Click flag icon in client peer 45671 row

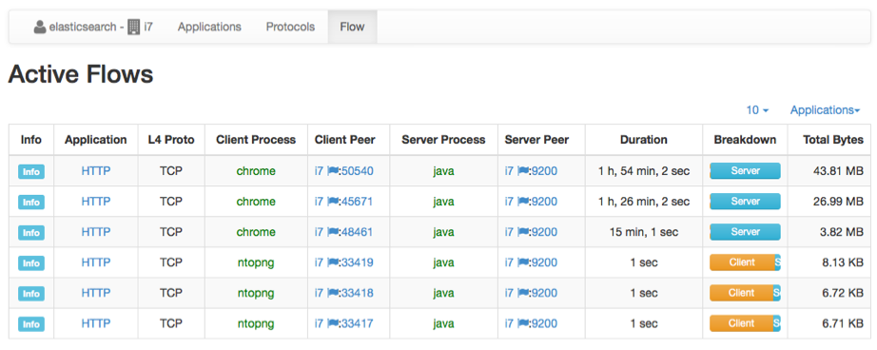pyautogui.click(x=333, y=202)
